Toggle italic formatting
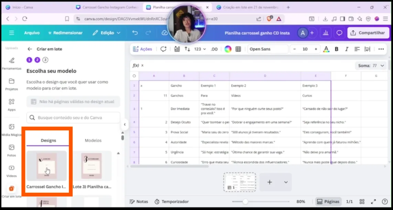Viewport: 393px width, 210px height. pos(347,49)
